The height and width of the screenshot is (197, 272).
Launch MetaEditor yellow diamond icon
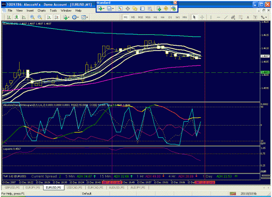[x=166, y=9]
